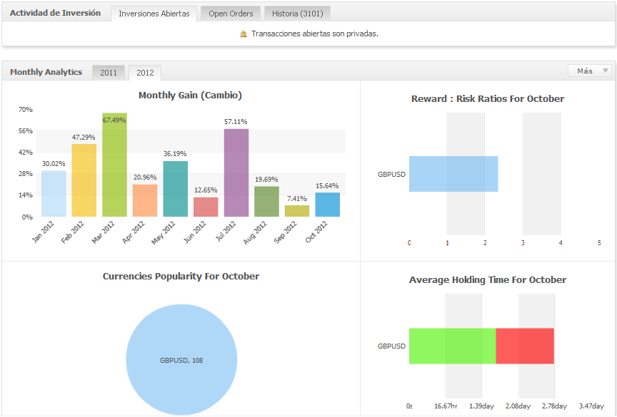Select the Historia (3101) tab
Viewport: 617px width, 417px height.
(x=297, y=14)
